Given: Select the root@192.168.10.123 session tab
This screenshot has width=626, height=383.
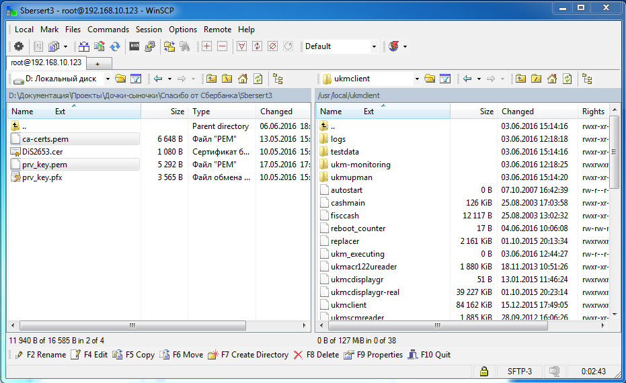Looking at the screenshot, I should [46, 62].
